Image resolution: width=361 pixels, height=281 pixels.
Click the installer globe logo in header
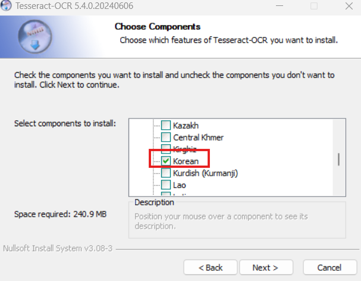35,36
